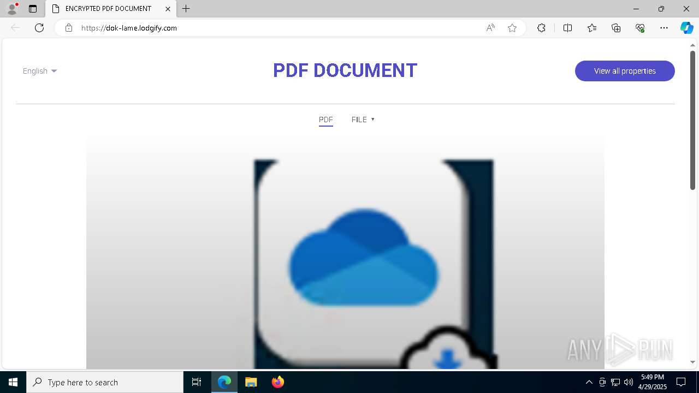Viewport: 699px width, 393px height.
Task: Open Split screen view
Action: (567, 28)
